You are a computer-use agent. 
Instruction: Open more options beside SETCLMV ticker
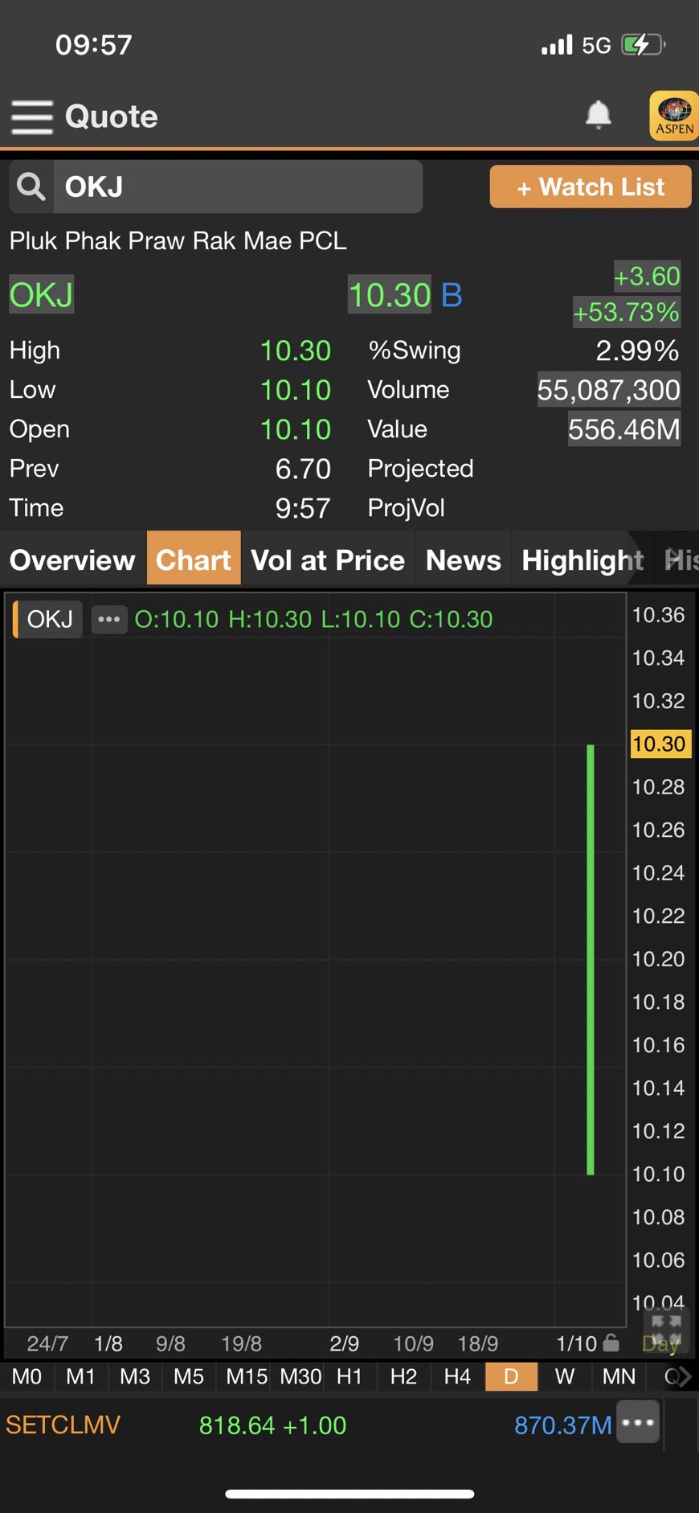(638, 1423)
